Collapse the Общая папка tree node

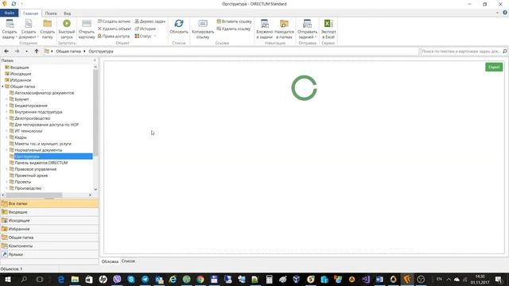[x=2, y=87]
